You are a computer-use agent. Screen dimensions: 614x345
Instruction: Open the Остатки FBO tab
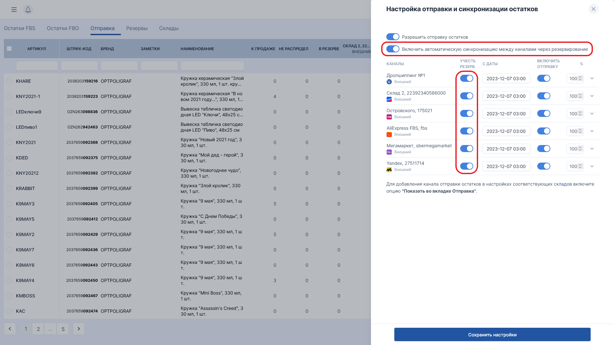point(63,28)
